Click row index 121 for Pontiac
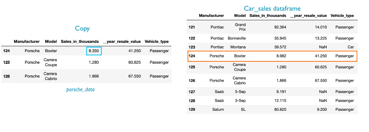The width and height of the screenshot is (369, 132). point(192,27)
